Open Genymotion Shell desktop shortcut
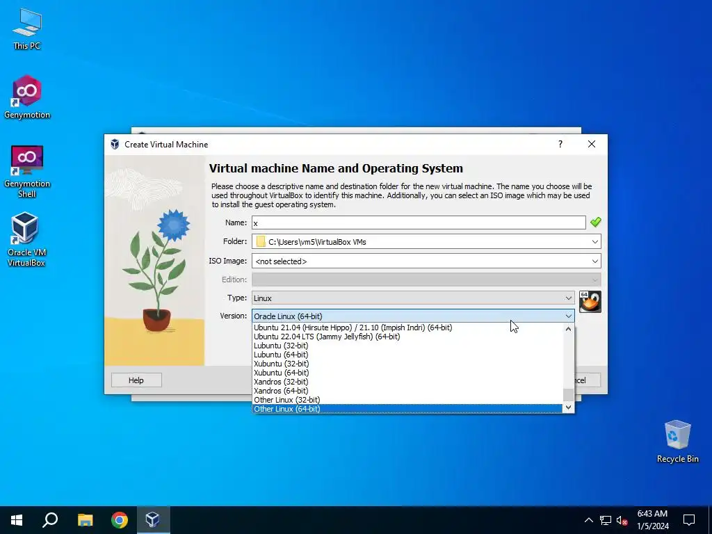712x534 pixels. [27, 171]
